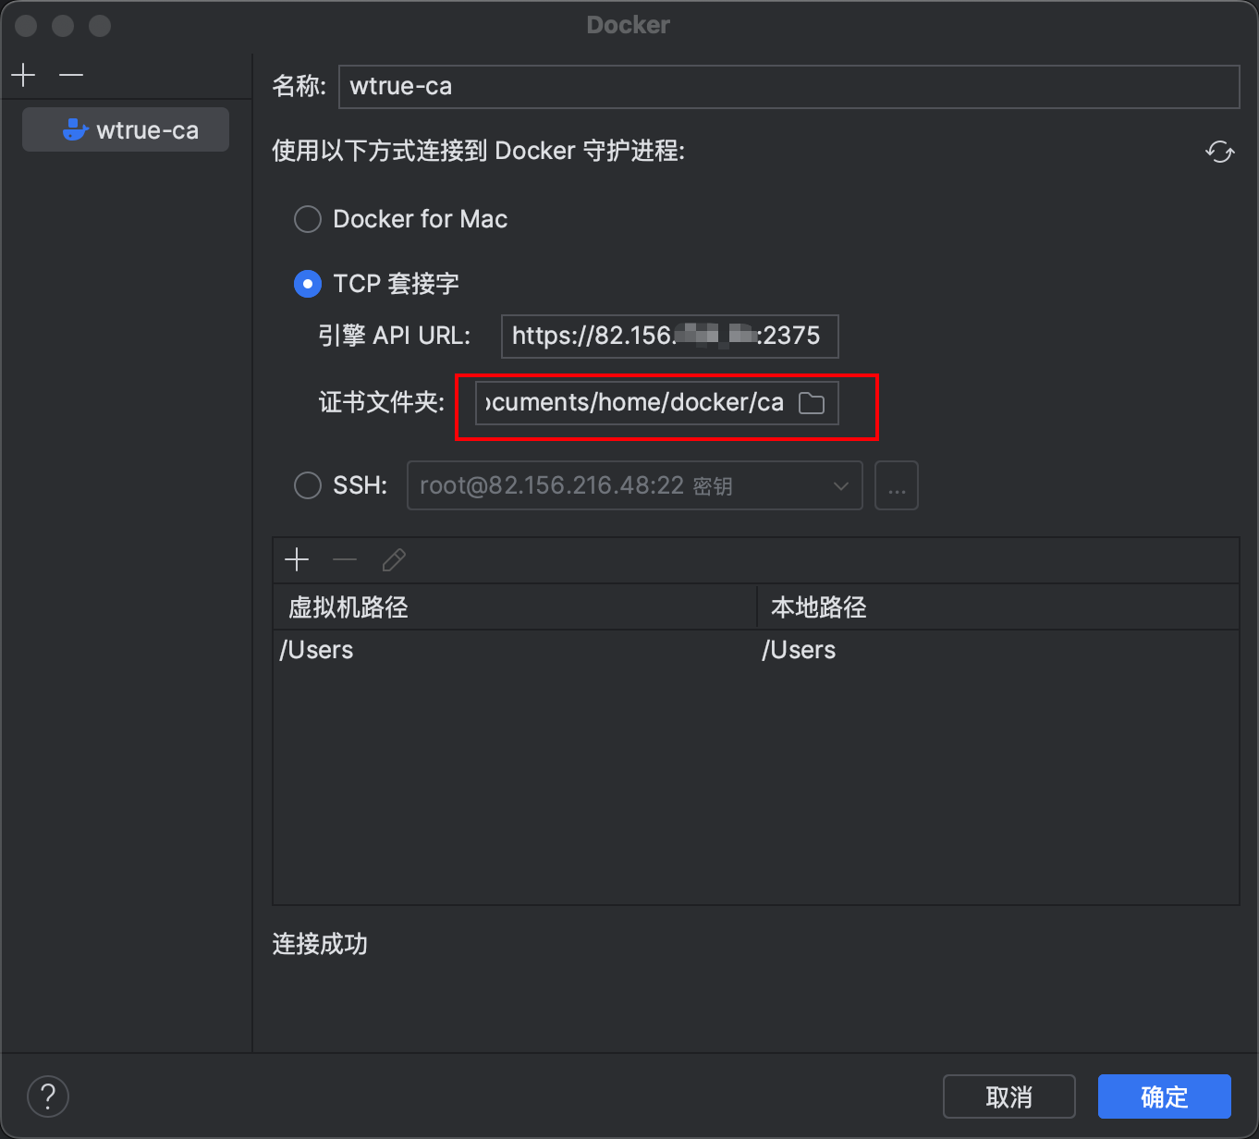Edit the name field containing wtrue-ca
Screen dimensions: 1259x1139
coord(788,87)
